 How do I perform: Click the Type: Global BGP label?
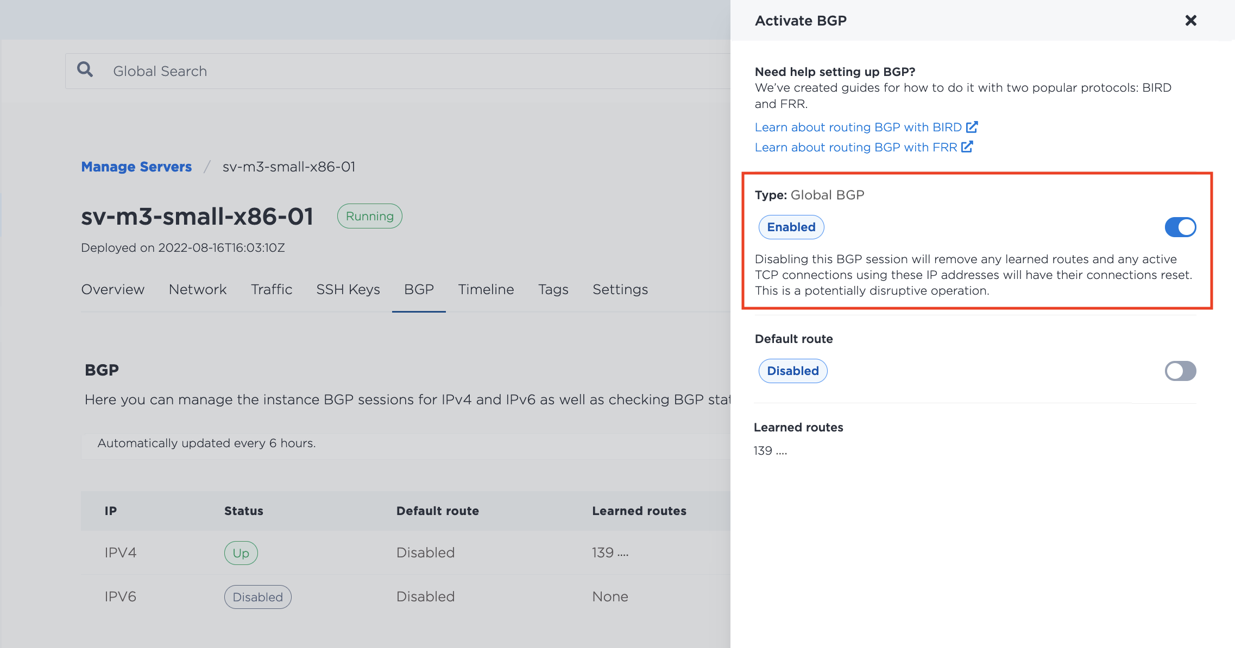coord(809,195)
